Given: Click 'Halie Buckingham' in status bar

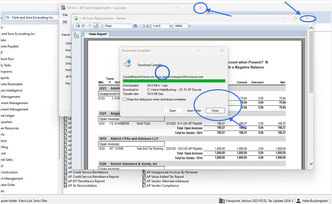Looking at the screenshot, I should [x=315, y=201].
